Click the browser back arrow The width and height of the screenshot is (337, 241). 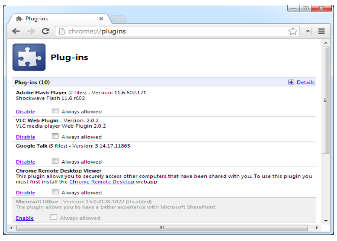point(16,31)
